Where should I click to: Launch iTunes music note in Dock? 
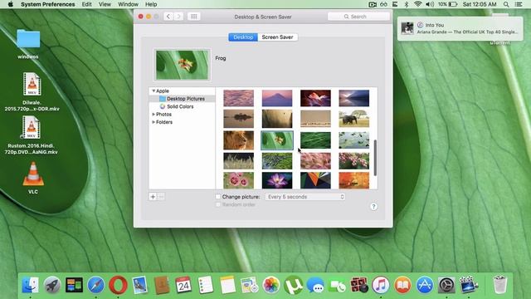click(381, 285)
